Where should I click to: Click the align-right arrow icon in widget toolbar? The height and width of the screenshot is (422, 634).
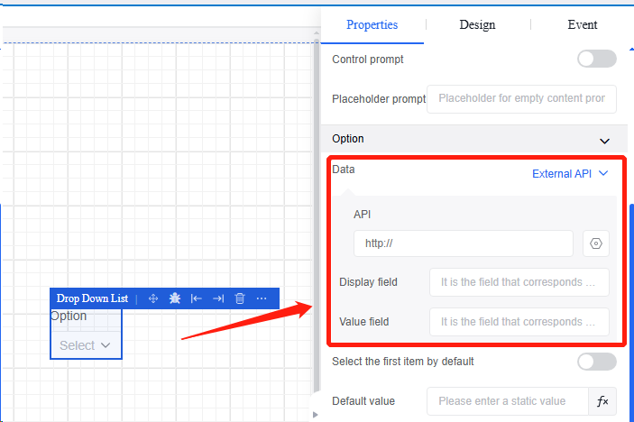coord(218,298)
